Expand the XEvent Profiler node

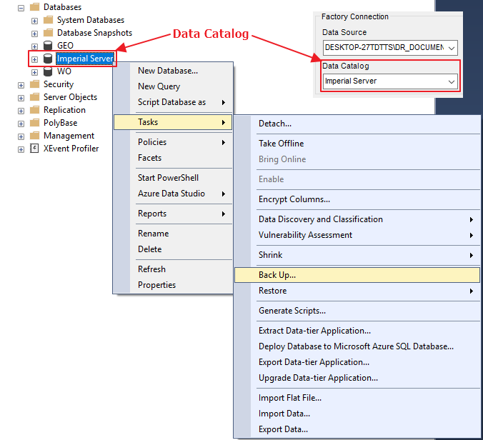coord(21,150)
